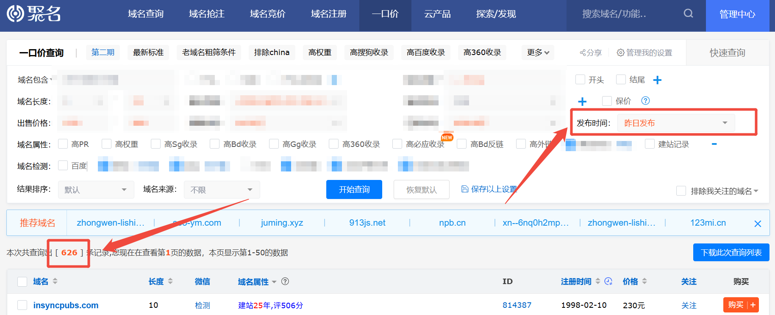Click 检测 WeChat check for insyncpubs.com

point(203,305)
